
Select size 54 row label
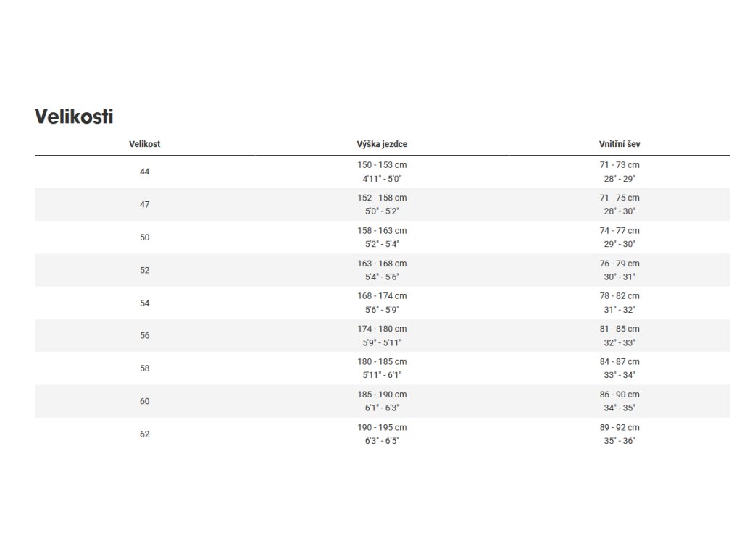(x=144, y=303)
